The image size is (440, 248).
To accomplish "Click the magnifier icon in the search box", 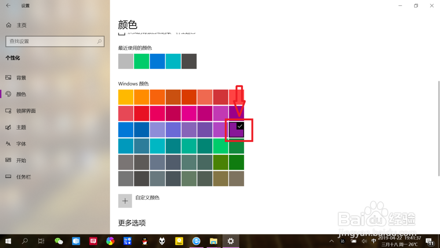I will click(99, 41).
